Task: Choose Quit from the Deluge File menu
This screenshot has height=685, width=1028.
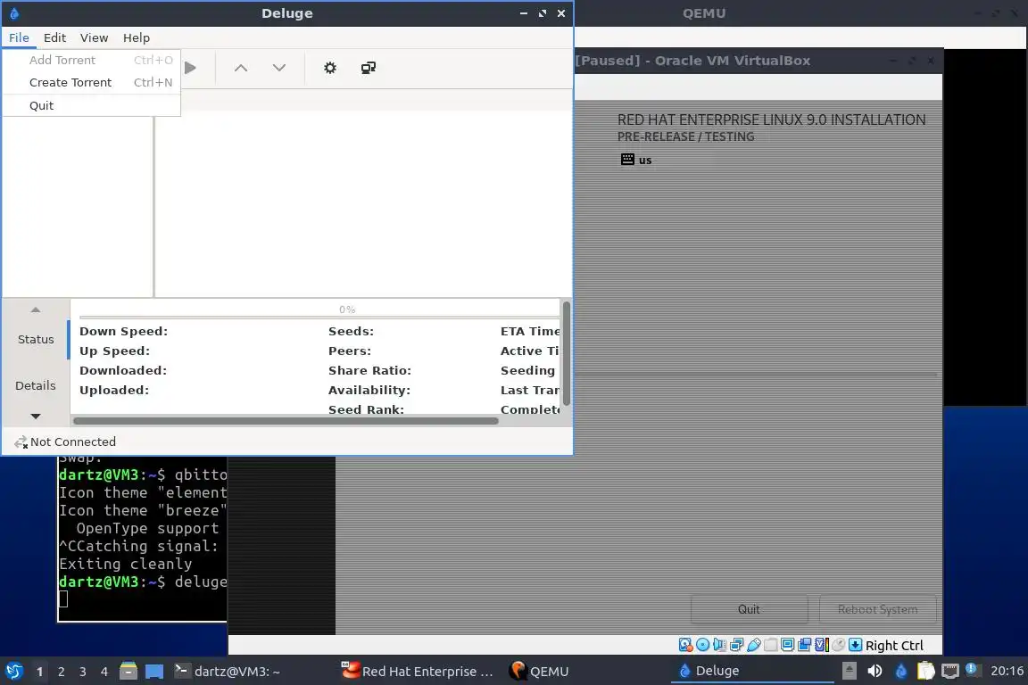Action: pyautogui.click(x=91, y=105)
